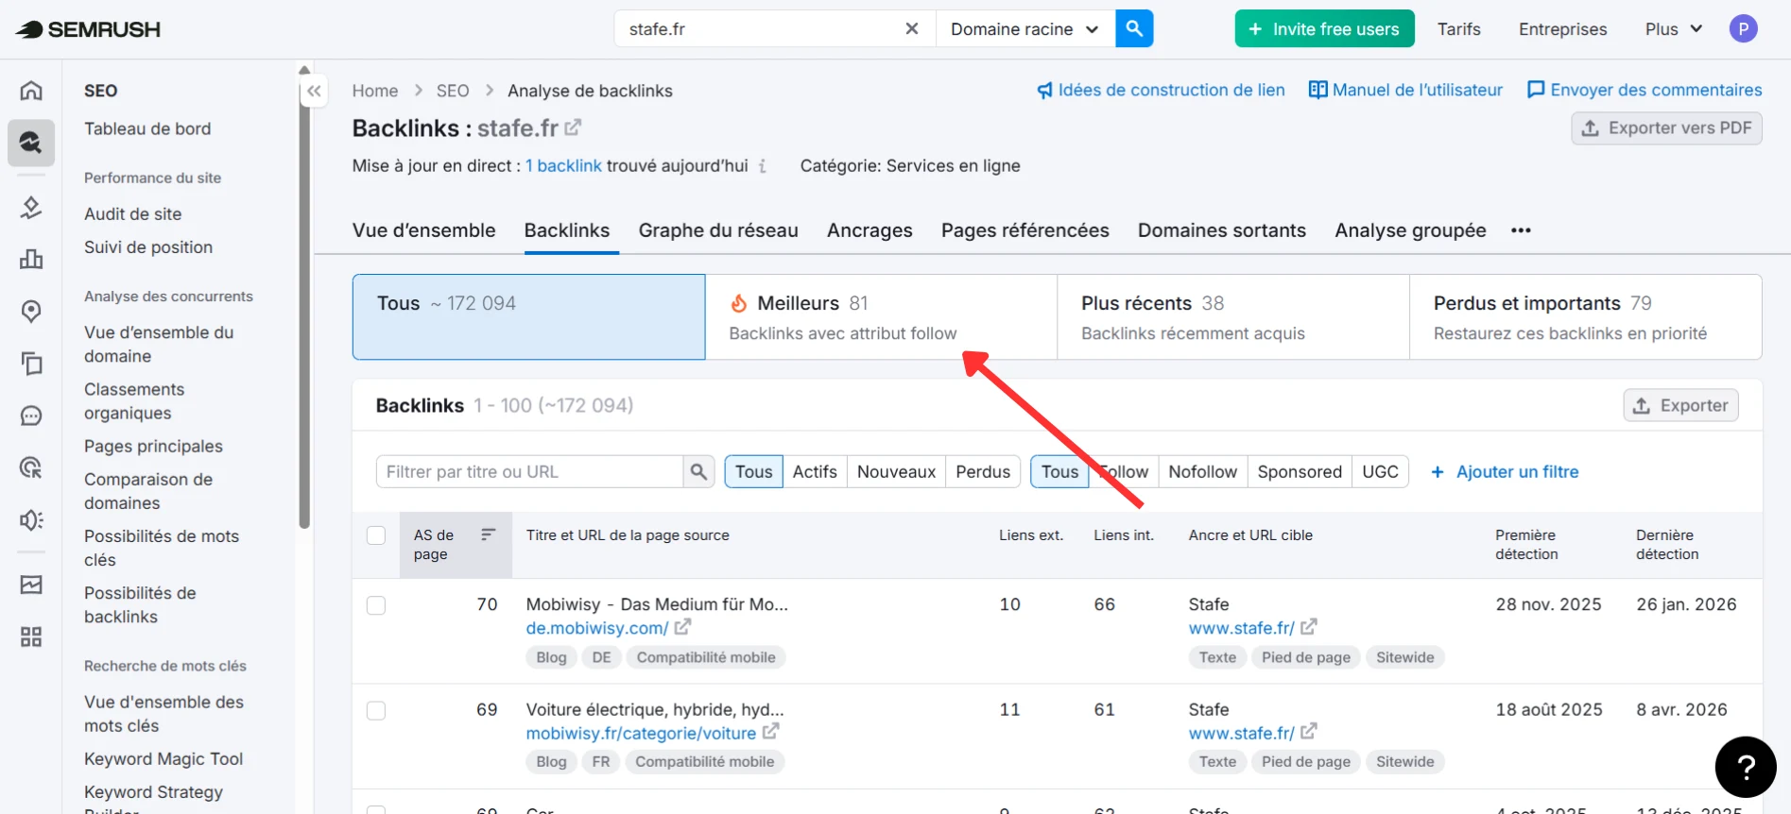The width and height of the screenshot is (1791, 814).
Task: Open Audit de site in sidebar
Action: click(x=133, y=214)
